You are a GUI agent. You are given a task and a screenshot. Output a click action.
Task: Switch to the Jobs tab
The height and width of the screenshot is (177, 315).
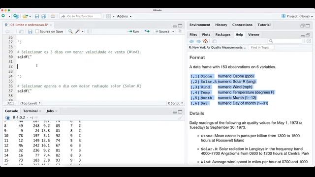coord(50,111)
